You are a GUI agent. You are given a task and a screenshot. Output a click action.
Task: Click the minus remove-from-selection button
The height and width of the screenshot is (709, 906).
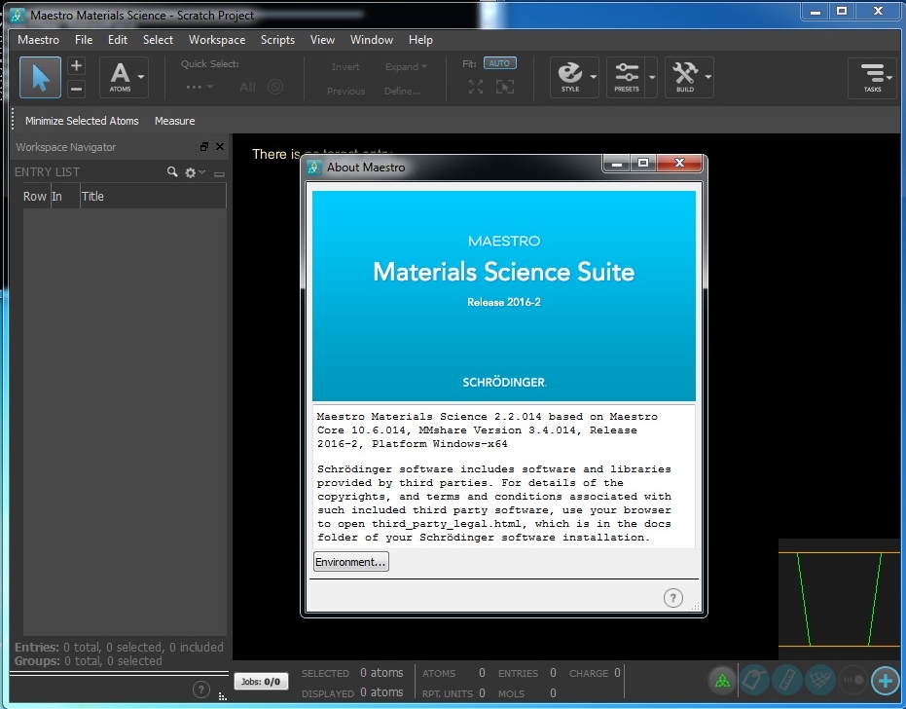pos(76,89)
